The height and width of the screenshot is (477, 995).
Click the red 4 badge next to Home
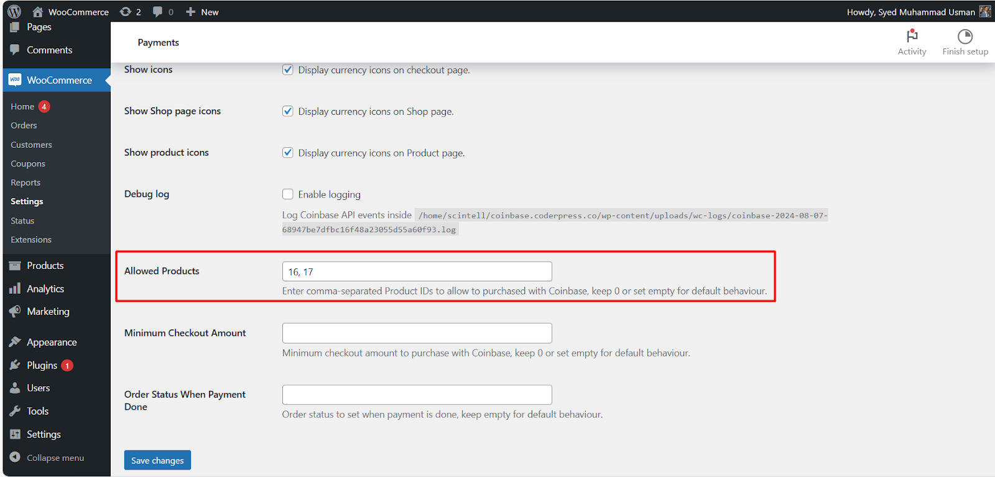(x=44, y=106)
